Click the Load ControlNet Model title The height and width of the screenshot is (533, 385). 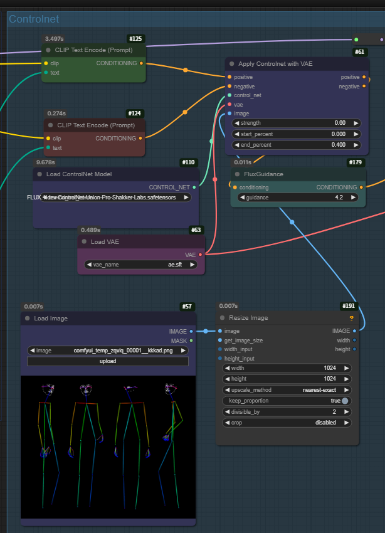click(79, 174)
